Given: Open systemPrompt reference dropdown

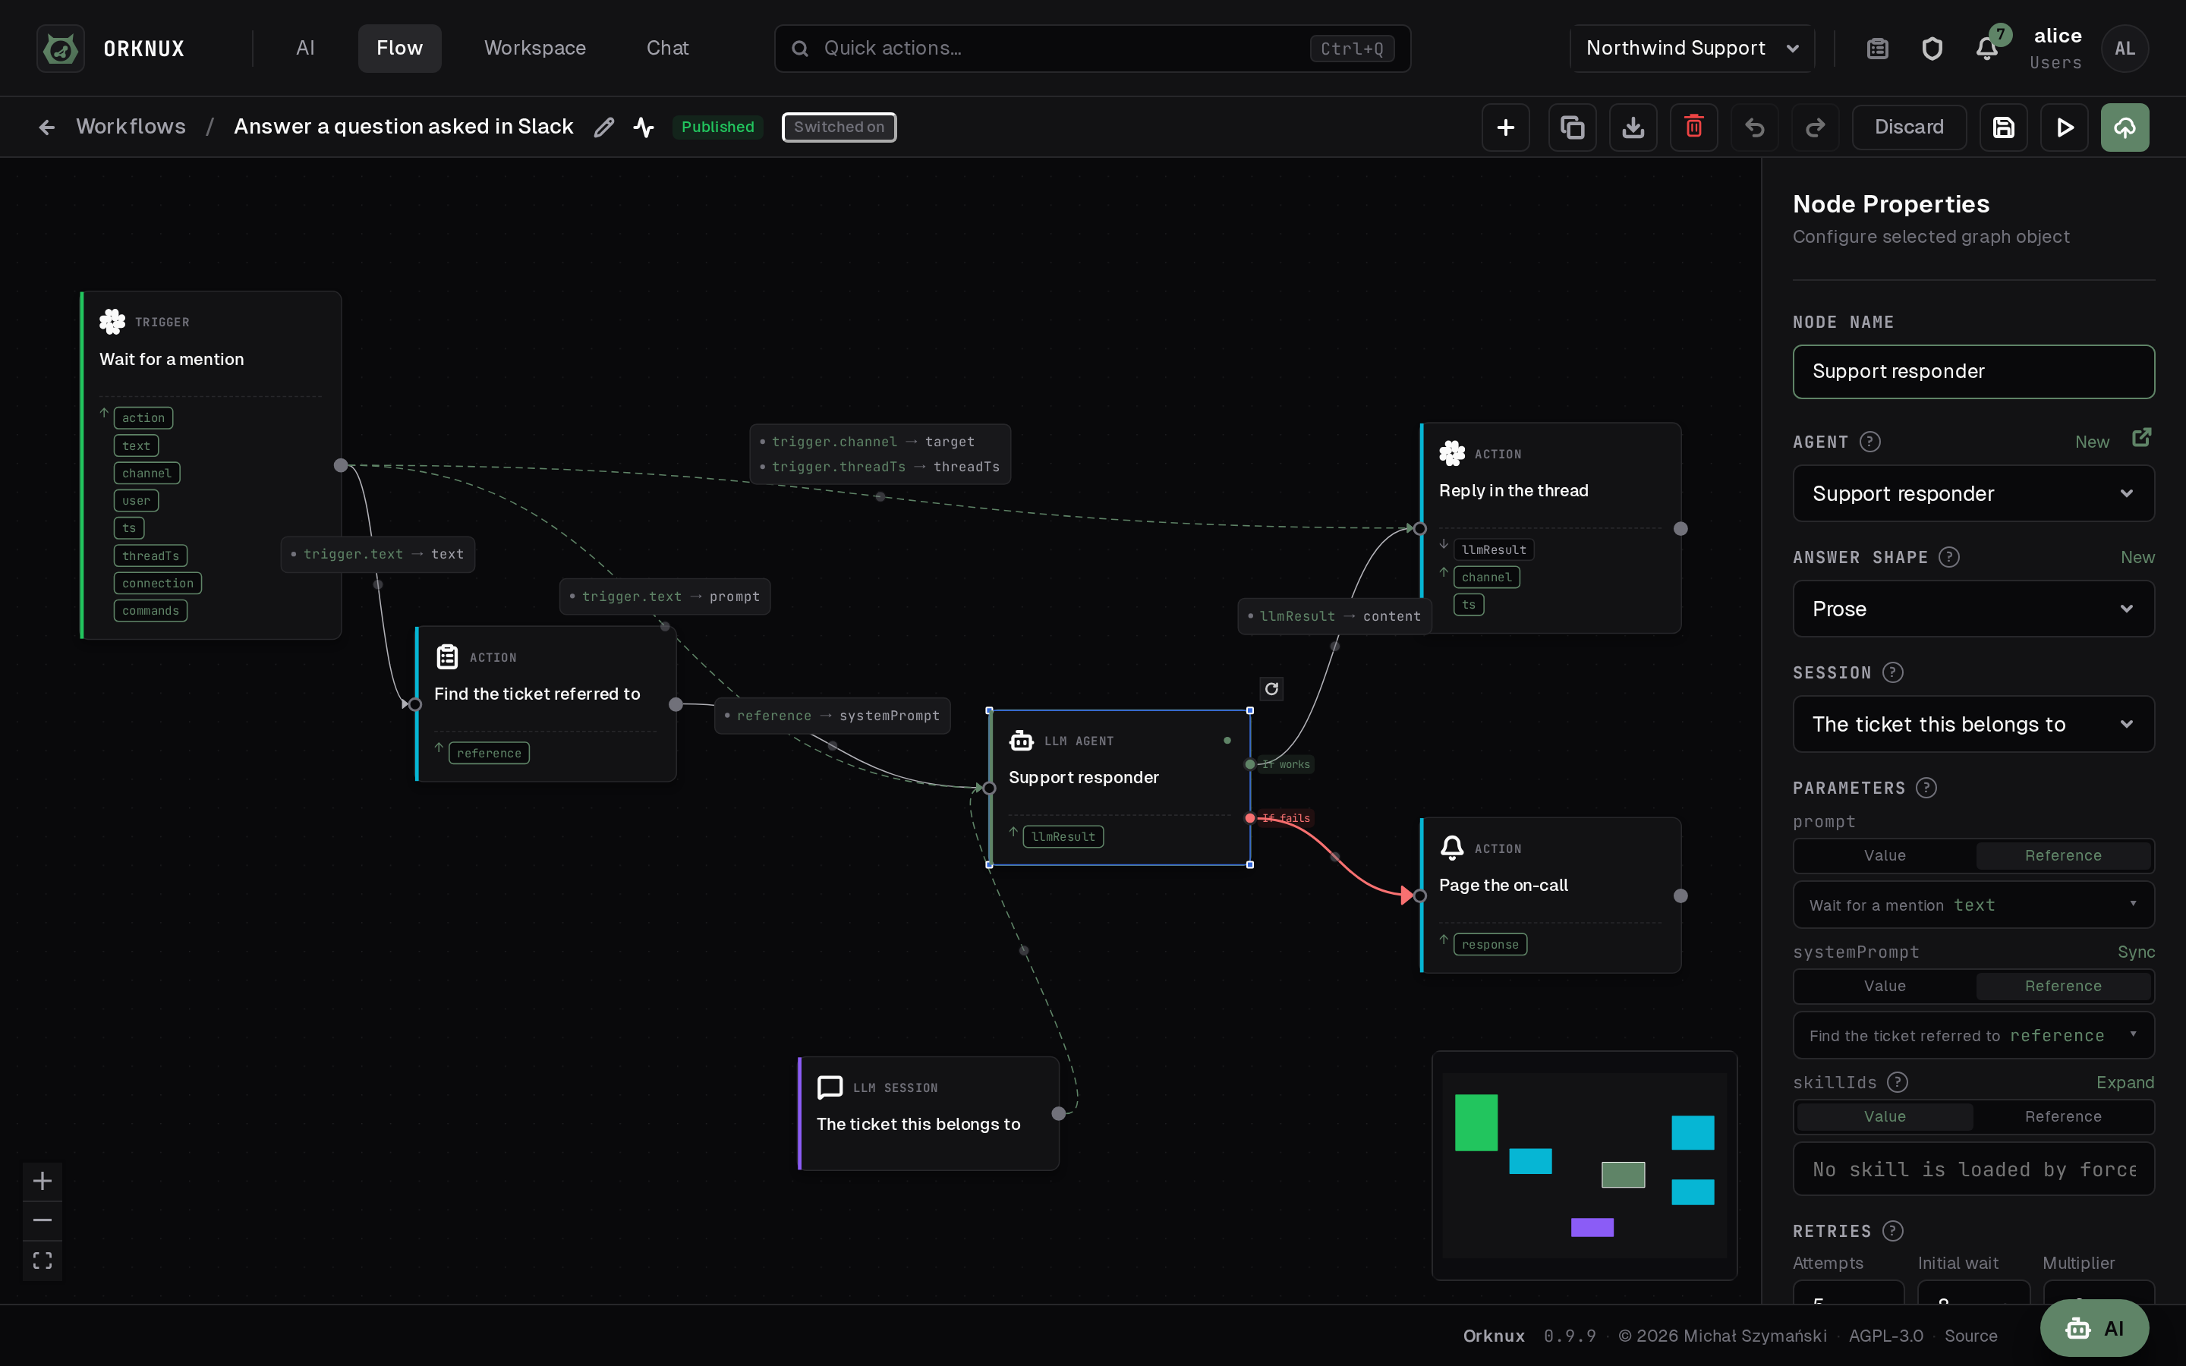Looking at the screenshot, I should [x=1973, y=1035].
